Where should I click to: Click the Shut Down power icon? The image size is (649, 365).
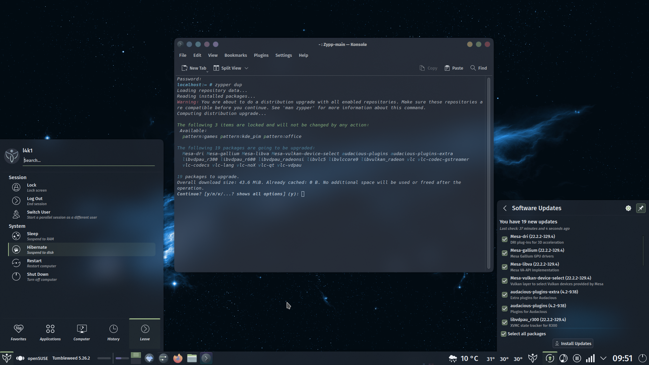click(16, 276)
